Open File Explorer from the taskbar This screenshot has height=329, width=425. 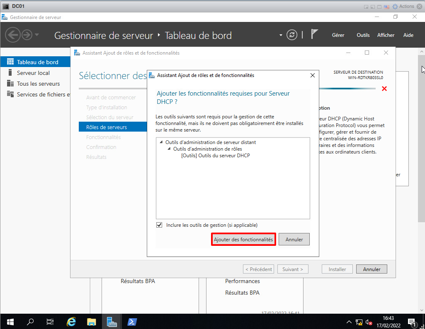tap(92, 322)
